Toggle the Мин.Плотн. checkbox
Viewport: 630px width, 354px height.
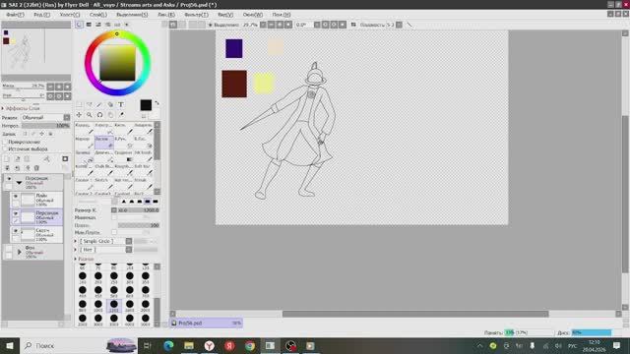[x=114, y=232]
